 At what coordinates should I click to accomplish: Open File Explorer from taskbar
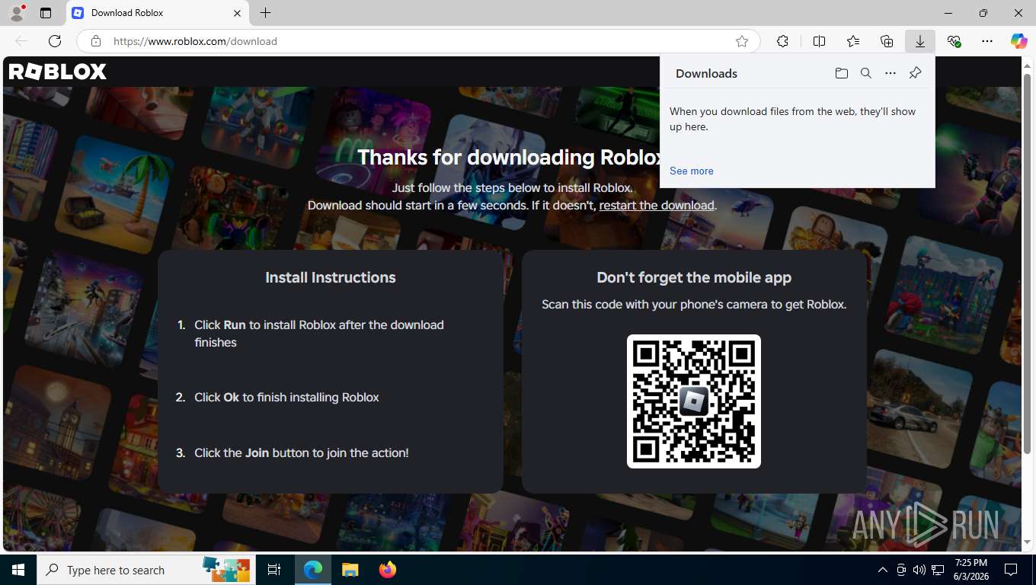350,570
